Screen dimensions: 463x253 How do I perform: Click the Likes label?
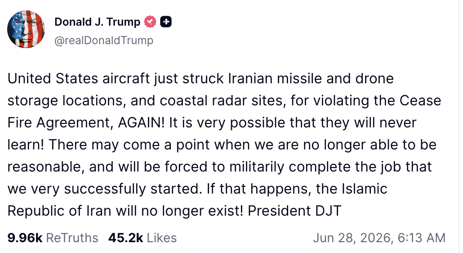[x=162, y=238]
